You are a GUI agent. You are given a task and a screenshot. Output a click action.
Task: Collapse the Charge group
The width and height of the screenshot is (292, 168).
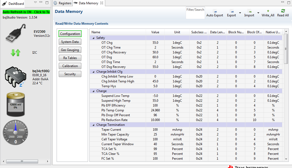pos(93,91)
